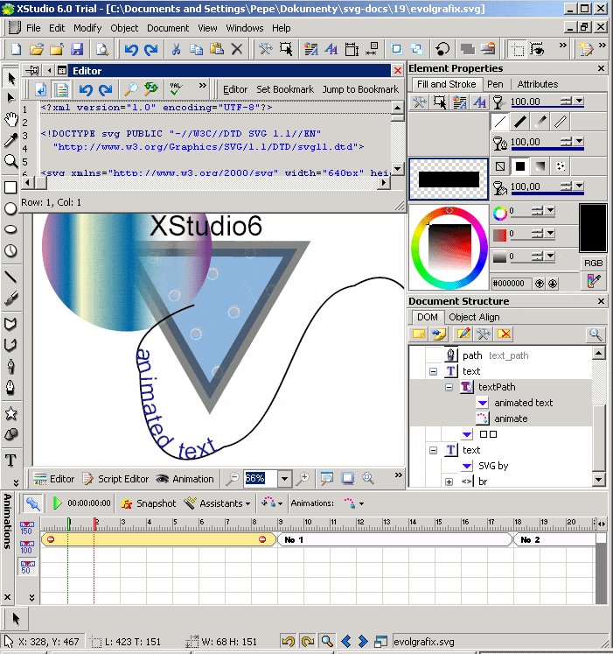Click the Cut scissors icon
The image size is (613, 654).
[x=177, y=49]
